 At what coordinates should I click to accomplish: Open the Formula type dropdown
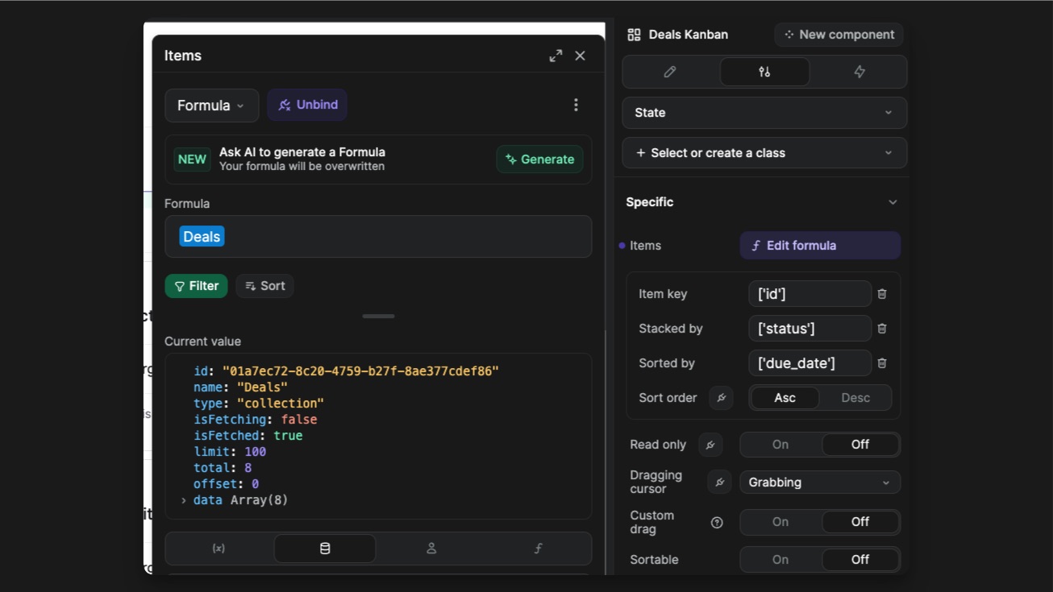[x=211, y=106]
